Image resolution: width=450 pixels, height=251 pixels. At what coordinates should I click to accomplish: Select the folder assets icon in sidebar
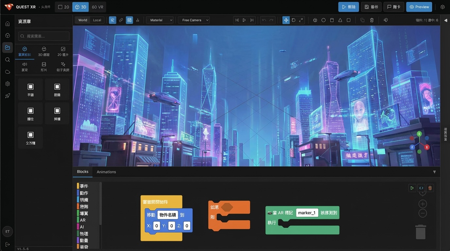point(8,47)
